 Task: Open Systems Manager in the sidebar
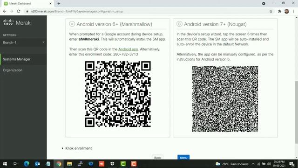23,59
